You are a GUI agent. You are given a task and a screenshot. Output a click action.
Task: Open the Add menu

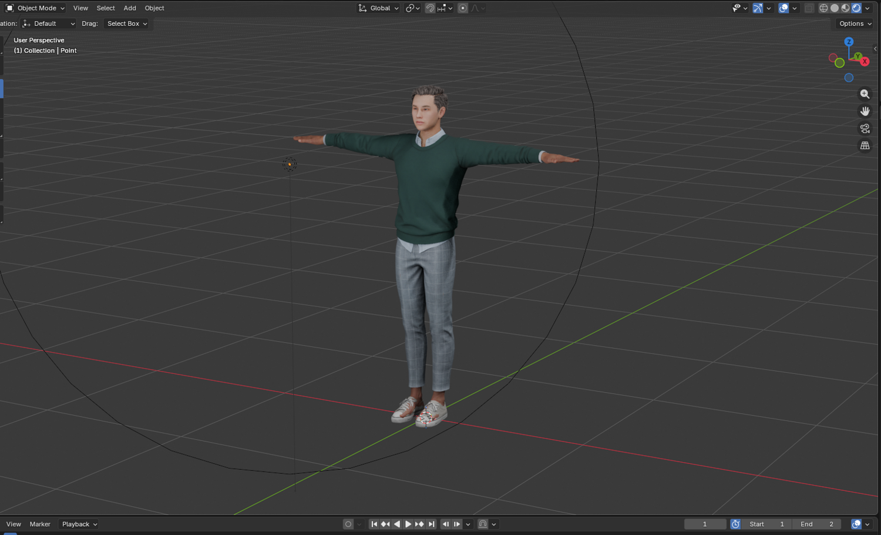coord(130,8)
